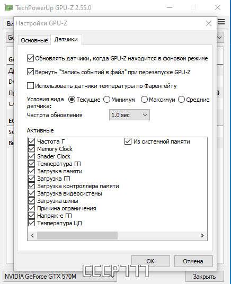This screenshot has width=231, height=284.
Task: Uncheck the Температура ГП sensor
Action: pos(32,164)
